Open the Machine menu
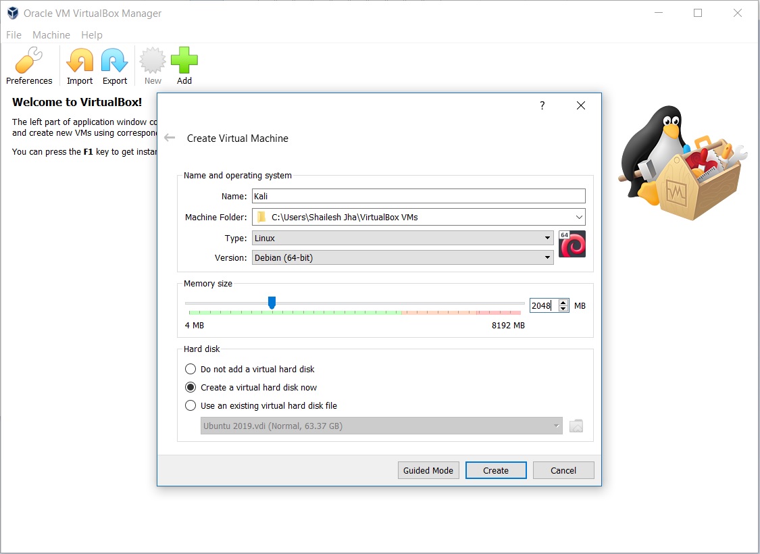The width and height of the screenshot is (760, 554). pos(51,35)
